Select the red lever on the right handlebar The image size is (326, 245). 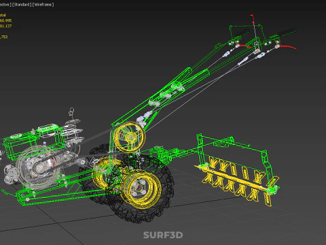(287, 46)
